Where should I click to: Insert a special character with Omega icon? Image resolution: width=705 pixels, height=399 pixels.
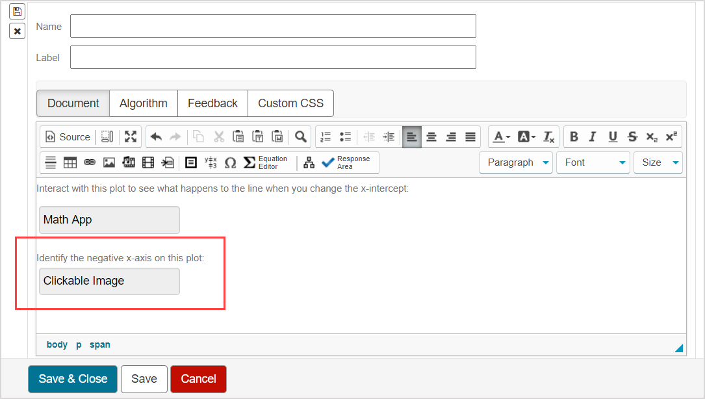click(230, 162)
